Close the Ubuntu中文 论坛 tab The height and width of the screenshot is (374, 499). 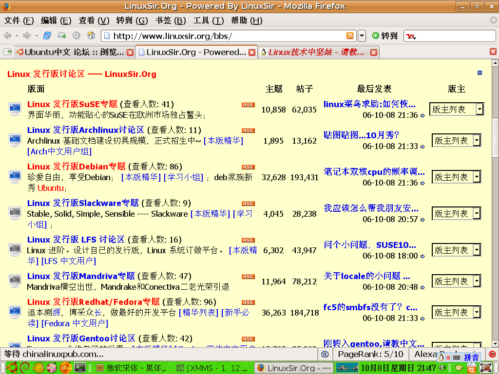pyautogui.click(x=130, y=53)
